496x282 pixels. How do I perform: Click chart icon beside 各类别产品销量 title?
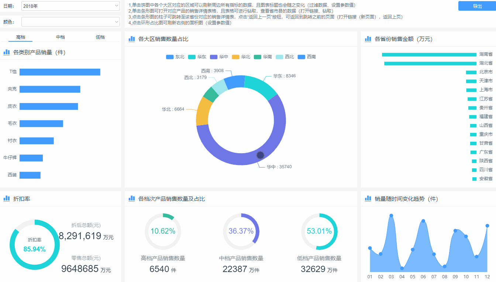(6, 52)
